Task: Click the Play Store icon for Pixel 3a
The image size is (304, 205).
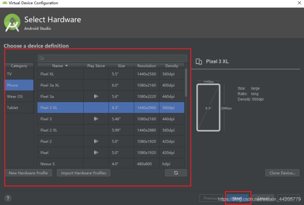Action: tap(96, 96)
